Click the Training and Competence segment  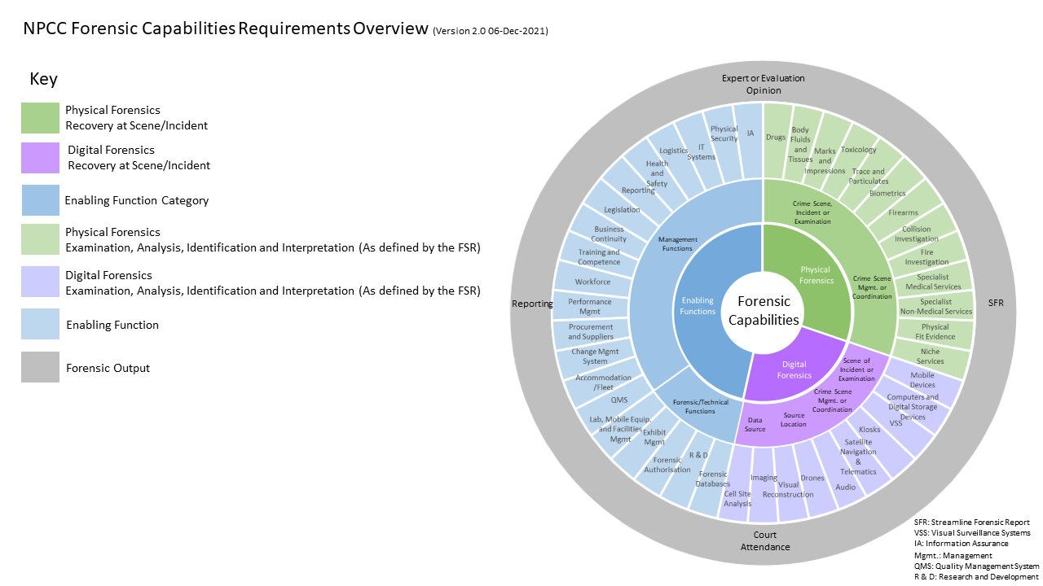(x=599, y=257)
